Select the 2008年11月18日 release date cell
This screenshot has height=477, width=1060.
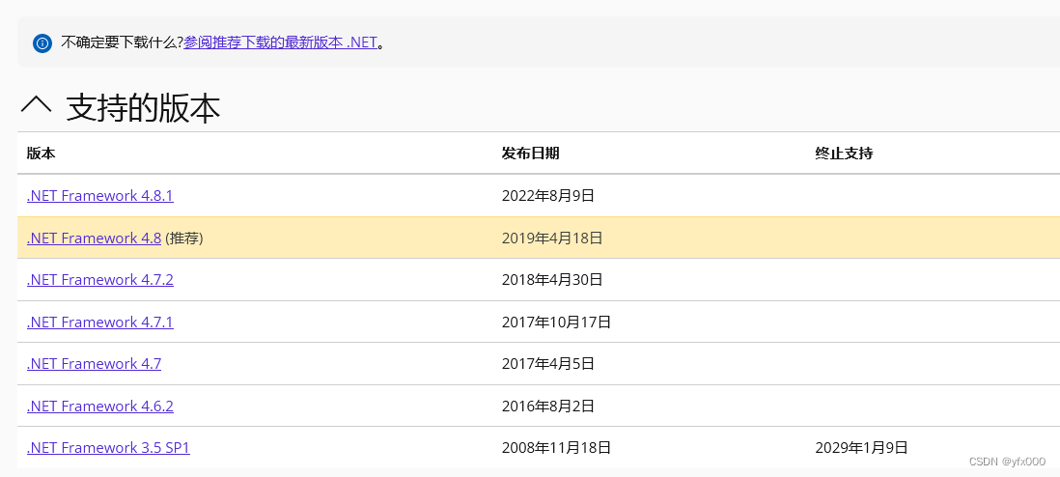coord(556,448)
